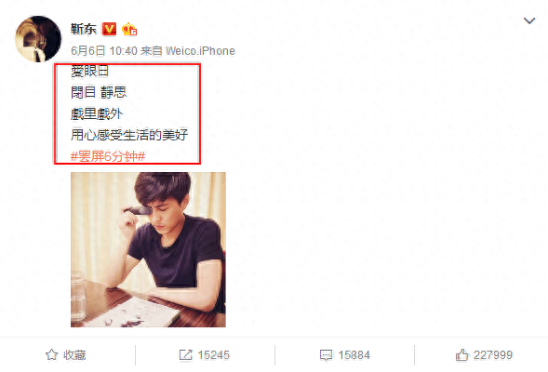The height and width of the screenshot is (372, 548).
Task: Expand the post options chevron menu
Action: [x=529, y=21]
